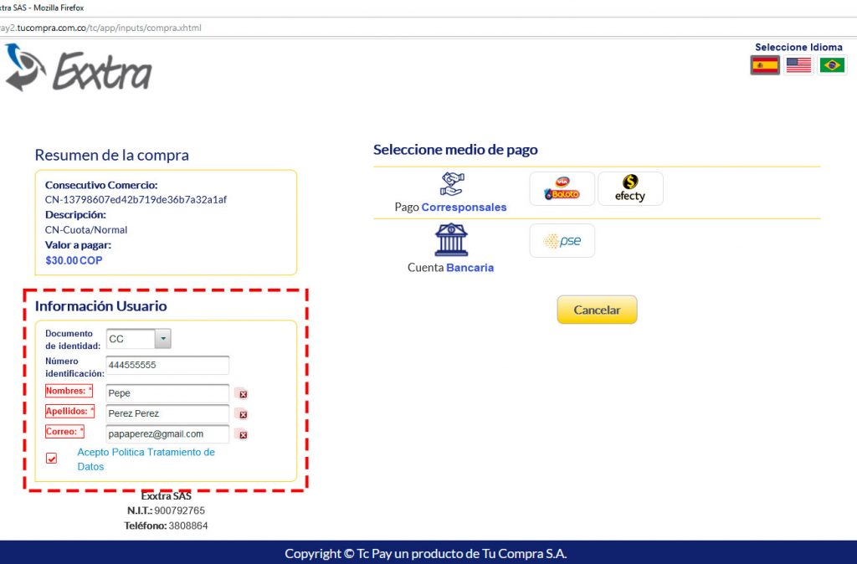Click the Pago Corresponsales handshake icon
857x564 pixels.
point(452,184)
